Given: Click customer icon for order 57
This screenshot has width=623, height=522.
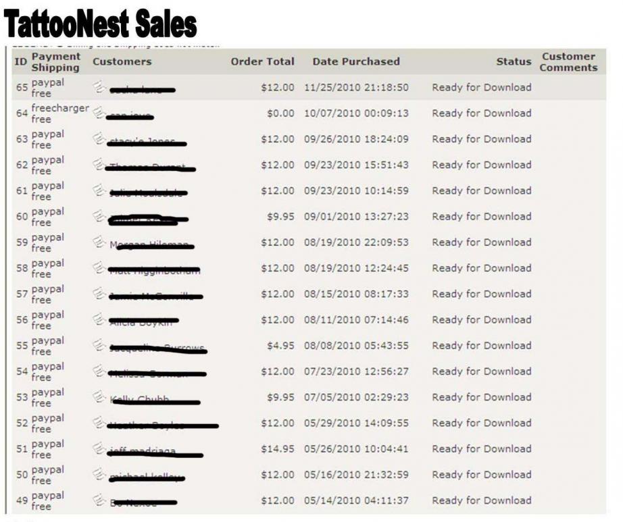Looking at the screenshot, I should 99,293.
